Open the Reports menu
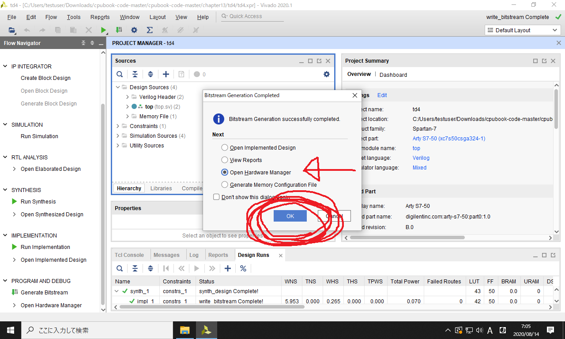This screenshot has height=339, width=565. point(100,17)
